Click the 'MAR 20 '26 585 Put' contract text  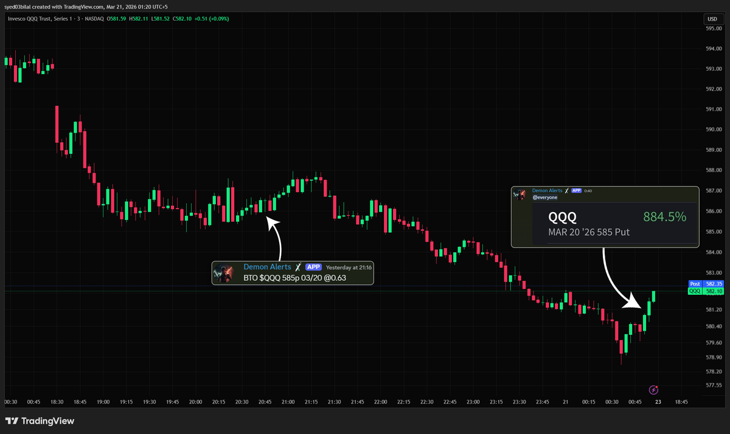click(589, 232)
